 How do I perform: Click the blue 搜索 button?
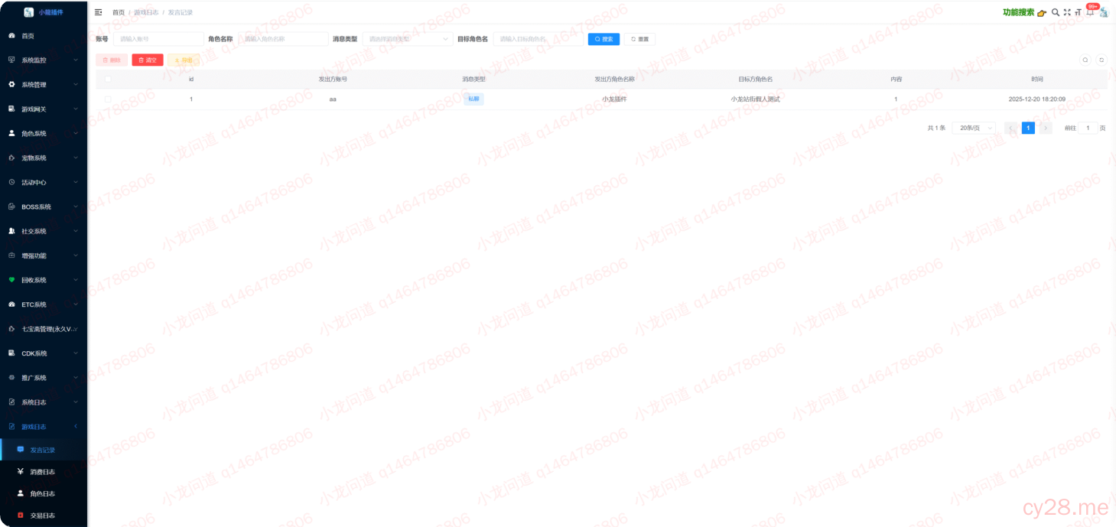[x=604, y=39]
